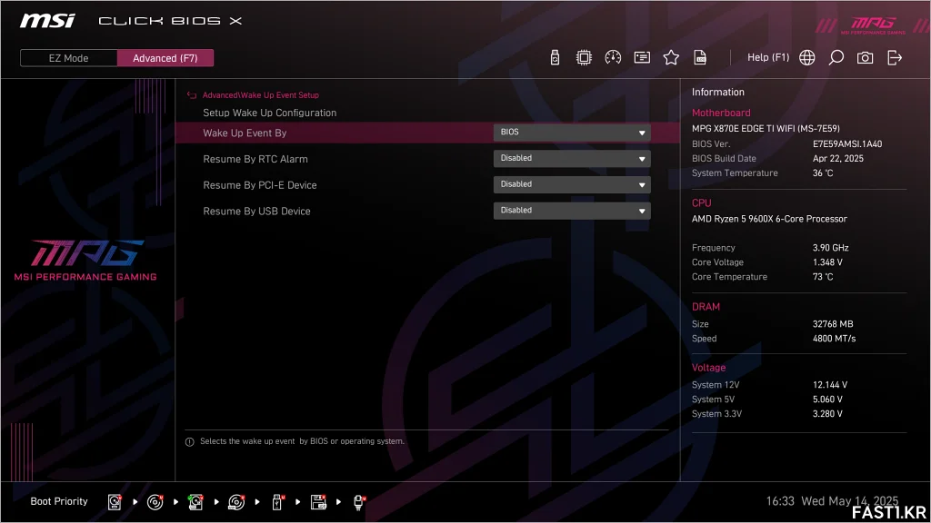The height and width of the screenshot is (523, 931).
Task: Click the MSI logo at top left
Action: click(x=47, y=21)
